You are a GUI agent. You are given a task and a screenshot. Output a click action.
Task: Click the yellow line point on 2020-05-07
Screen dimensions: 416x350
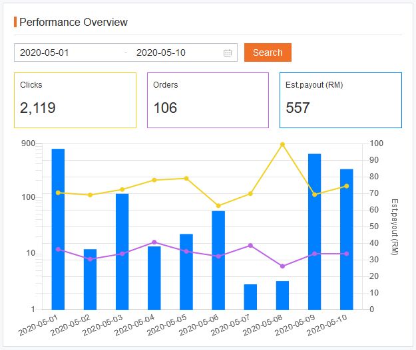(250, 194)
